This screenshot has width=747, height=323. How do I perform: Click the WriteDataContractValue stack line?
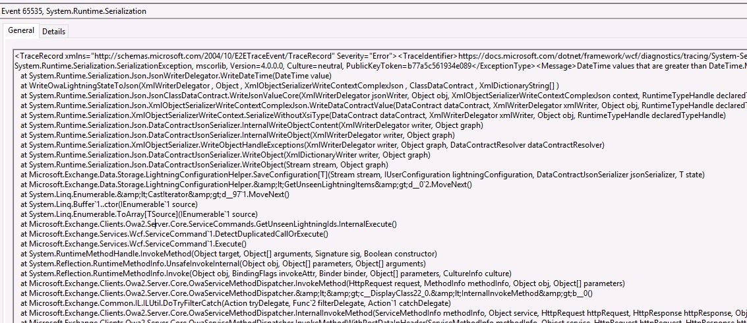tap(384, 105)
